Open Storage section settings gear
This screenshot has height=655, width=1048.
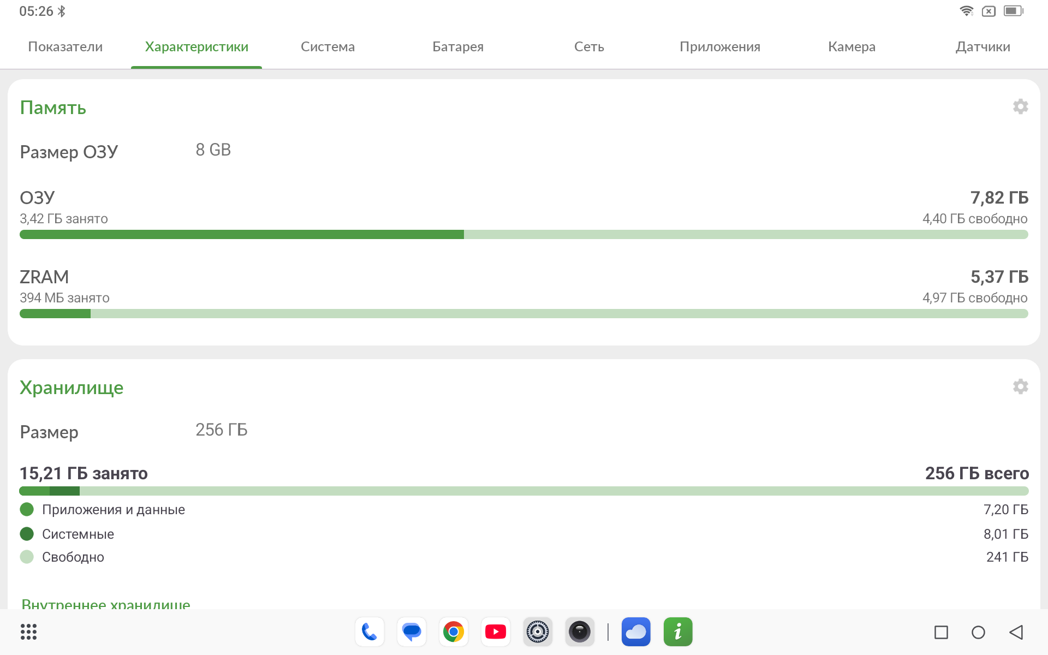click(1020, 386)
